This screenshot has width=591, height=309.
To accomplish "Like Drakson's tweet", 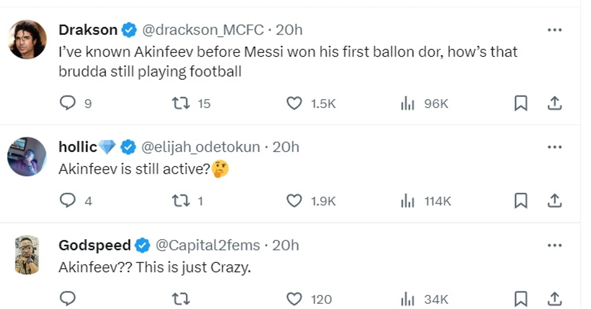I will (x=294, y=103).
